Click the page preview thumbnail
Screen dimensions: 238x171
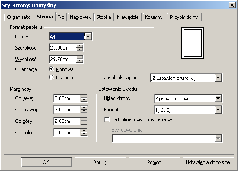[x=192, y=43]
